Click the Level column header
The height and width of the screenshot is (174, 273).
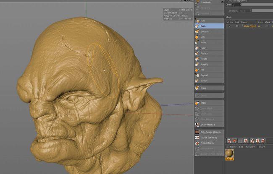coord(261,22)
